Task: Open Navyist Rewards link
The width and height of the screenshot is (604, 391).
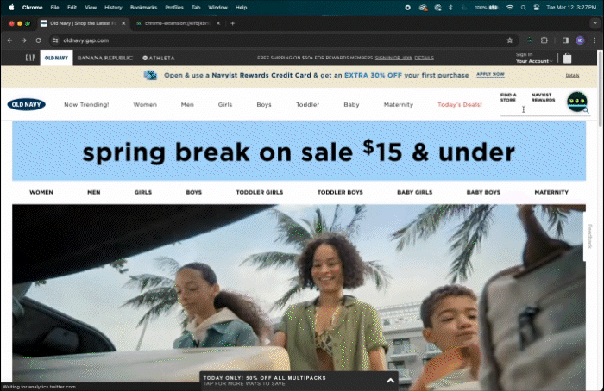Action: 543,97
